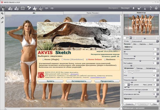Viewport: 160px width, 110px height.
Task: Switch to Эксперт mode
Action: (x=125, y=8)
